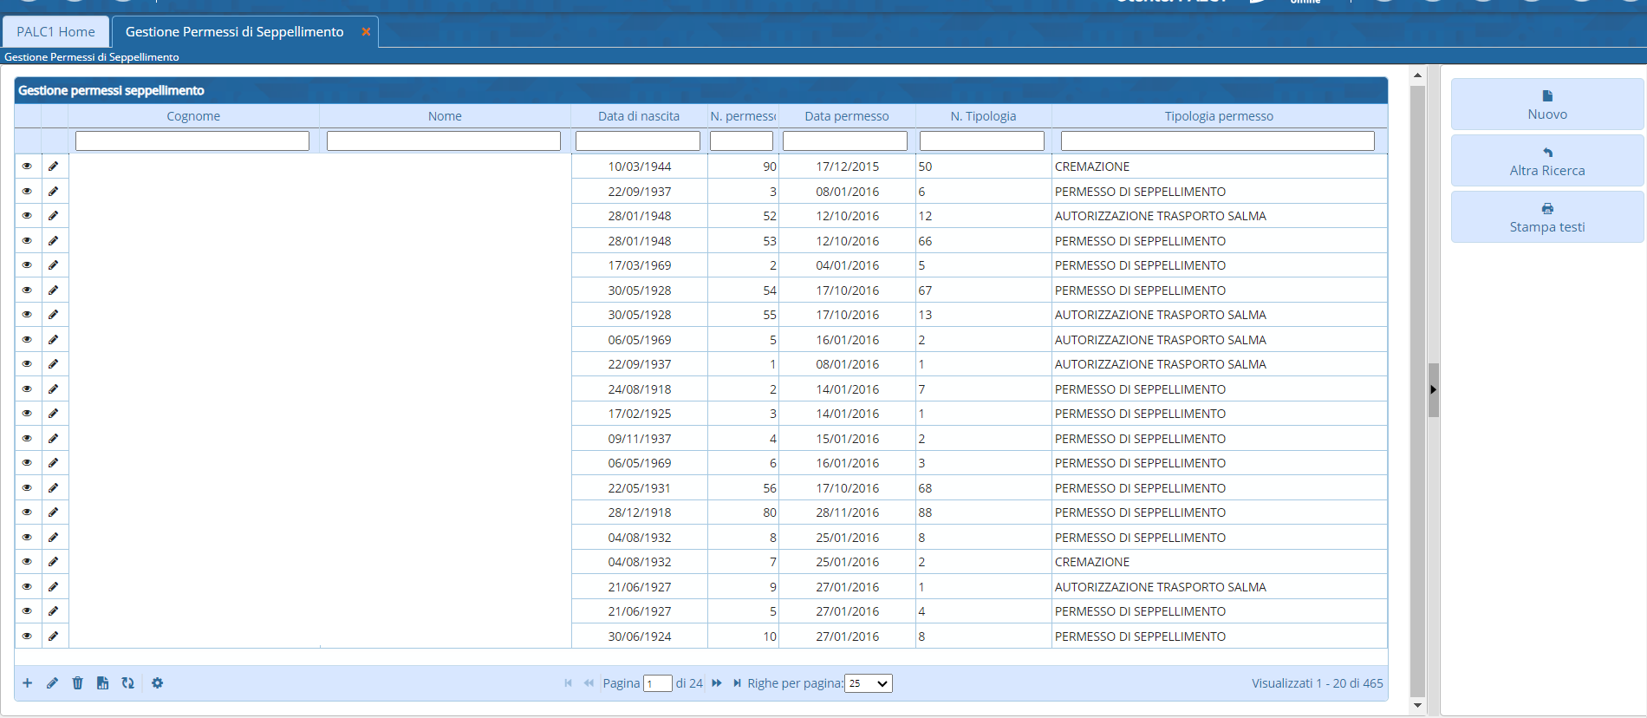The image size is (1647, 718).
Task: Click the Tipologia permesso filter field
Action: click(1217, 140)
